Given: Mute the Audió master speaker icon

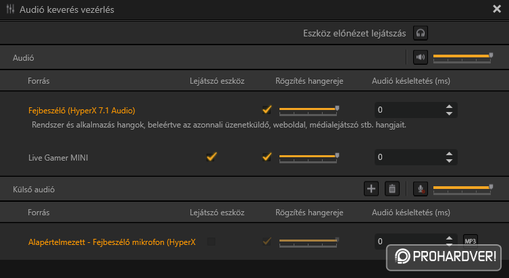Looking at the screenshot, I should click(421, 57).
